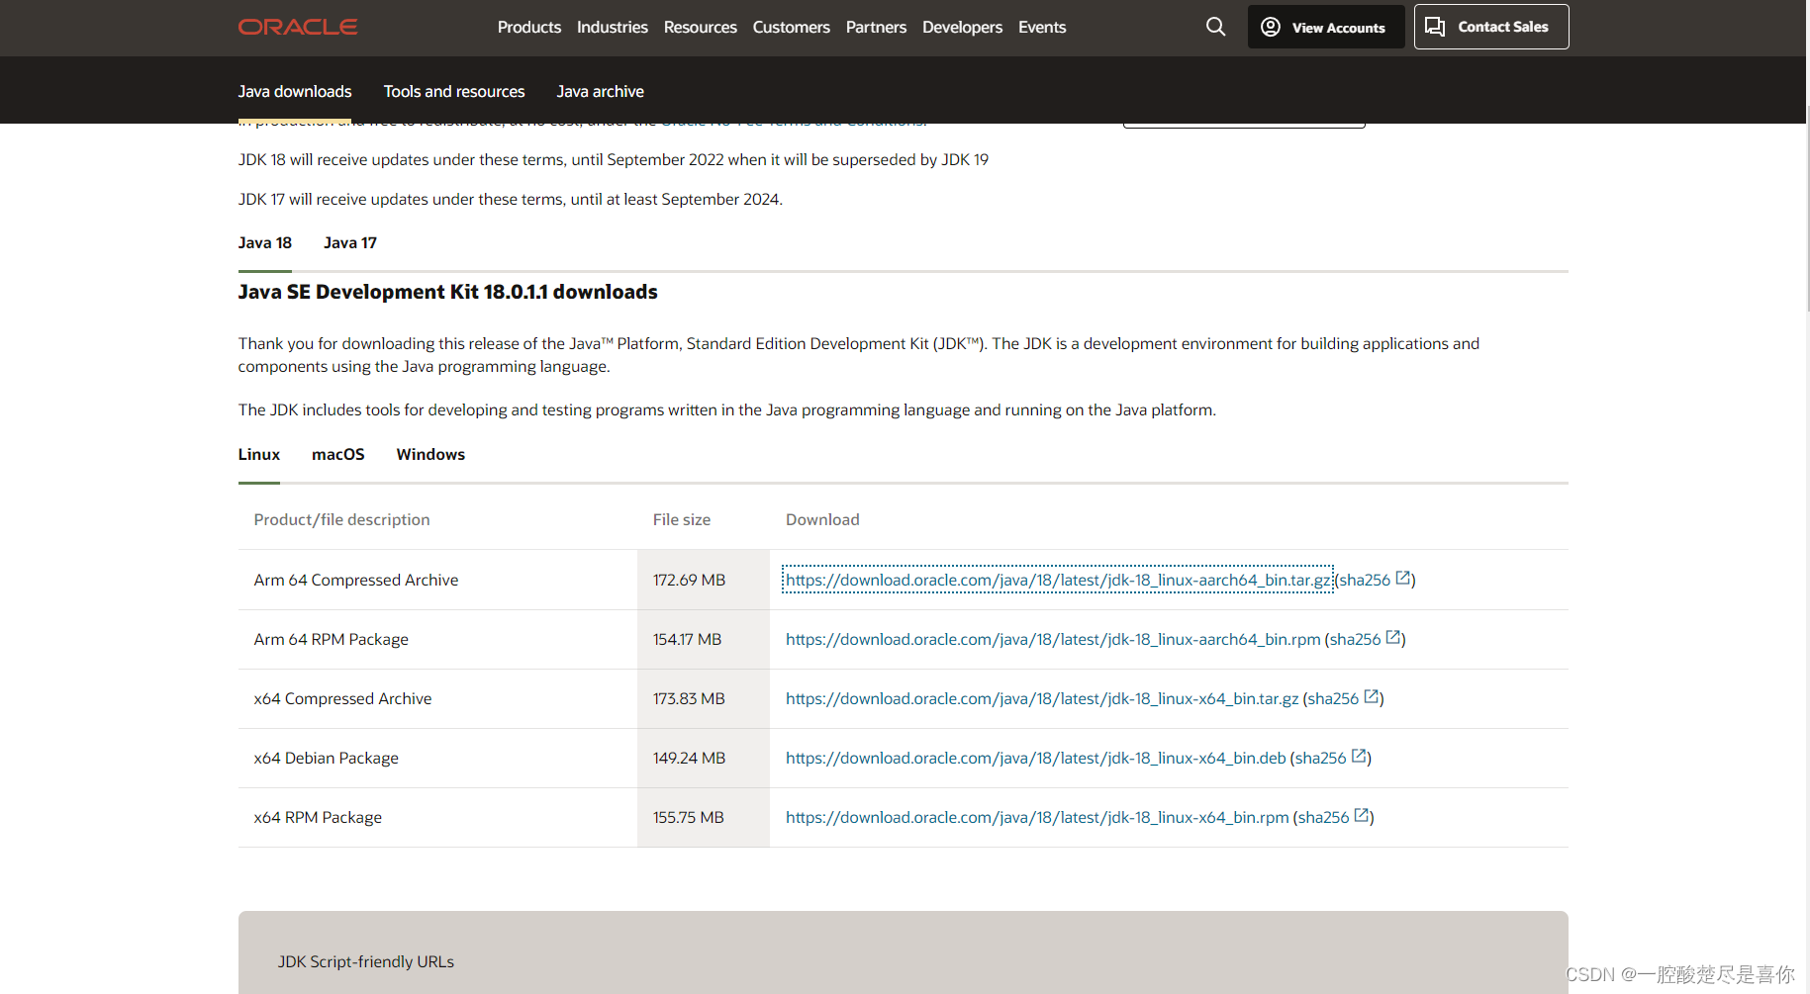
Task: Click the user icon in View Accounts
Action: point(1271,27)
